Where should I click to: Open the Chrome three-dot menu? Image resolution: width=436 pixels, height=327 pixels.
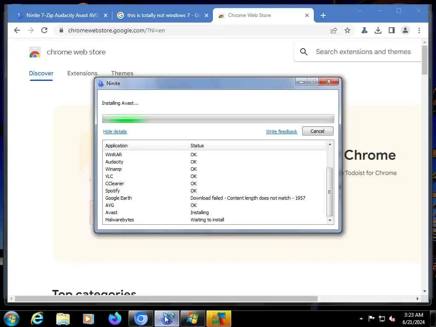pyautogui.click(x=419, y=30)
